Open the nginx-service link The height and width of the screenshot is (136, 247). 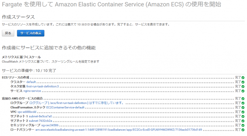pyautogui.click(x=32, y=91)
